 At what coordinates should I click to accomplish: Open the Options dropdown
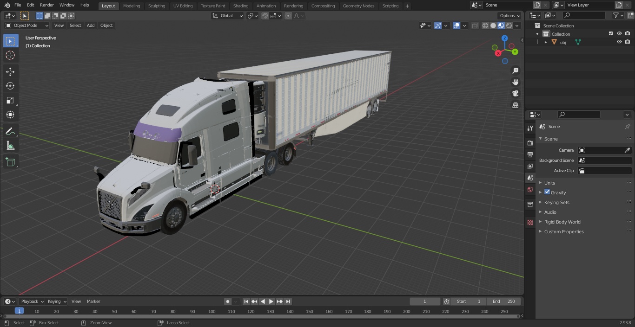coord(510,16)
